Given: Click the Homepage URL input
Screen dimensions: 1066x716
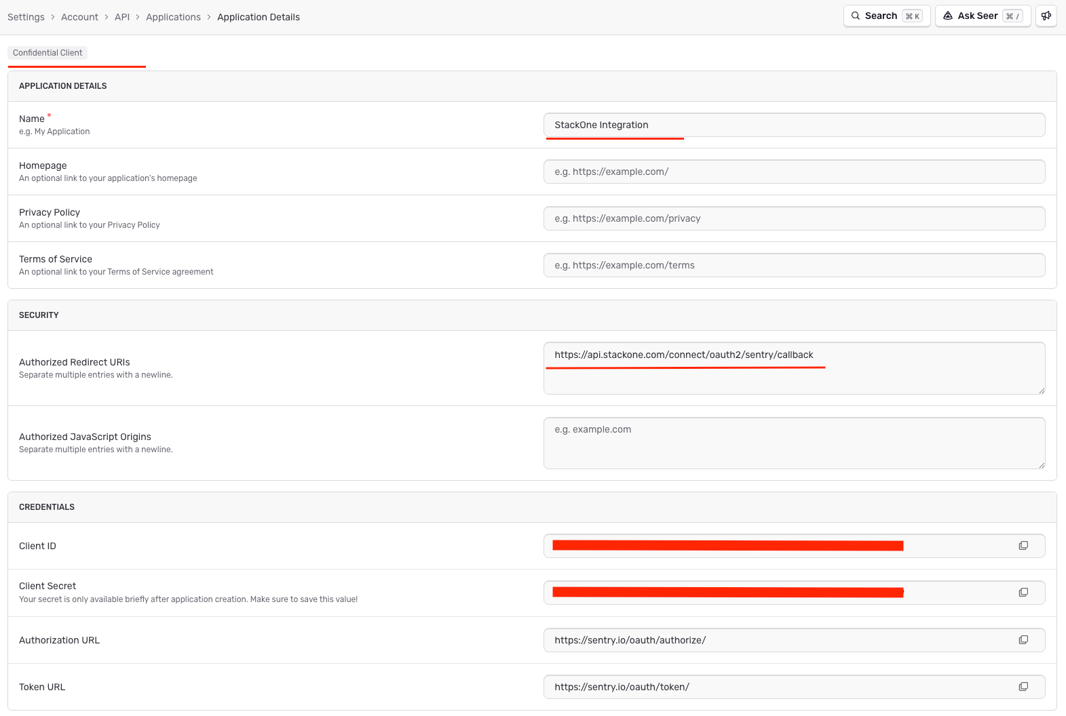Looking at the screenshot, I should coord(794,172).
